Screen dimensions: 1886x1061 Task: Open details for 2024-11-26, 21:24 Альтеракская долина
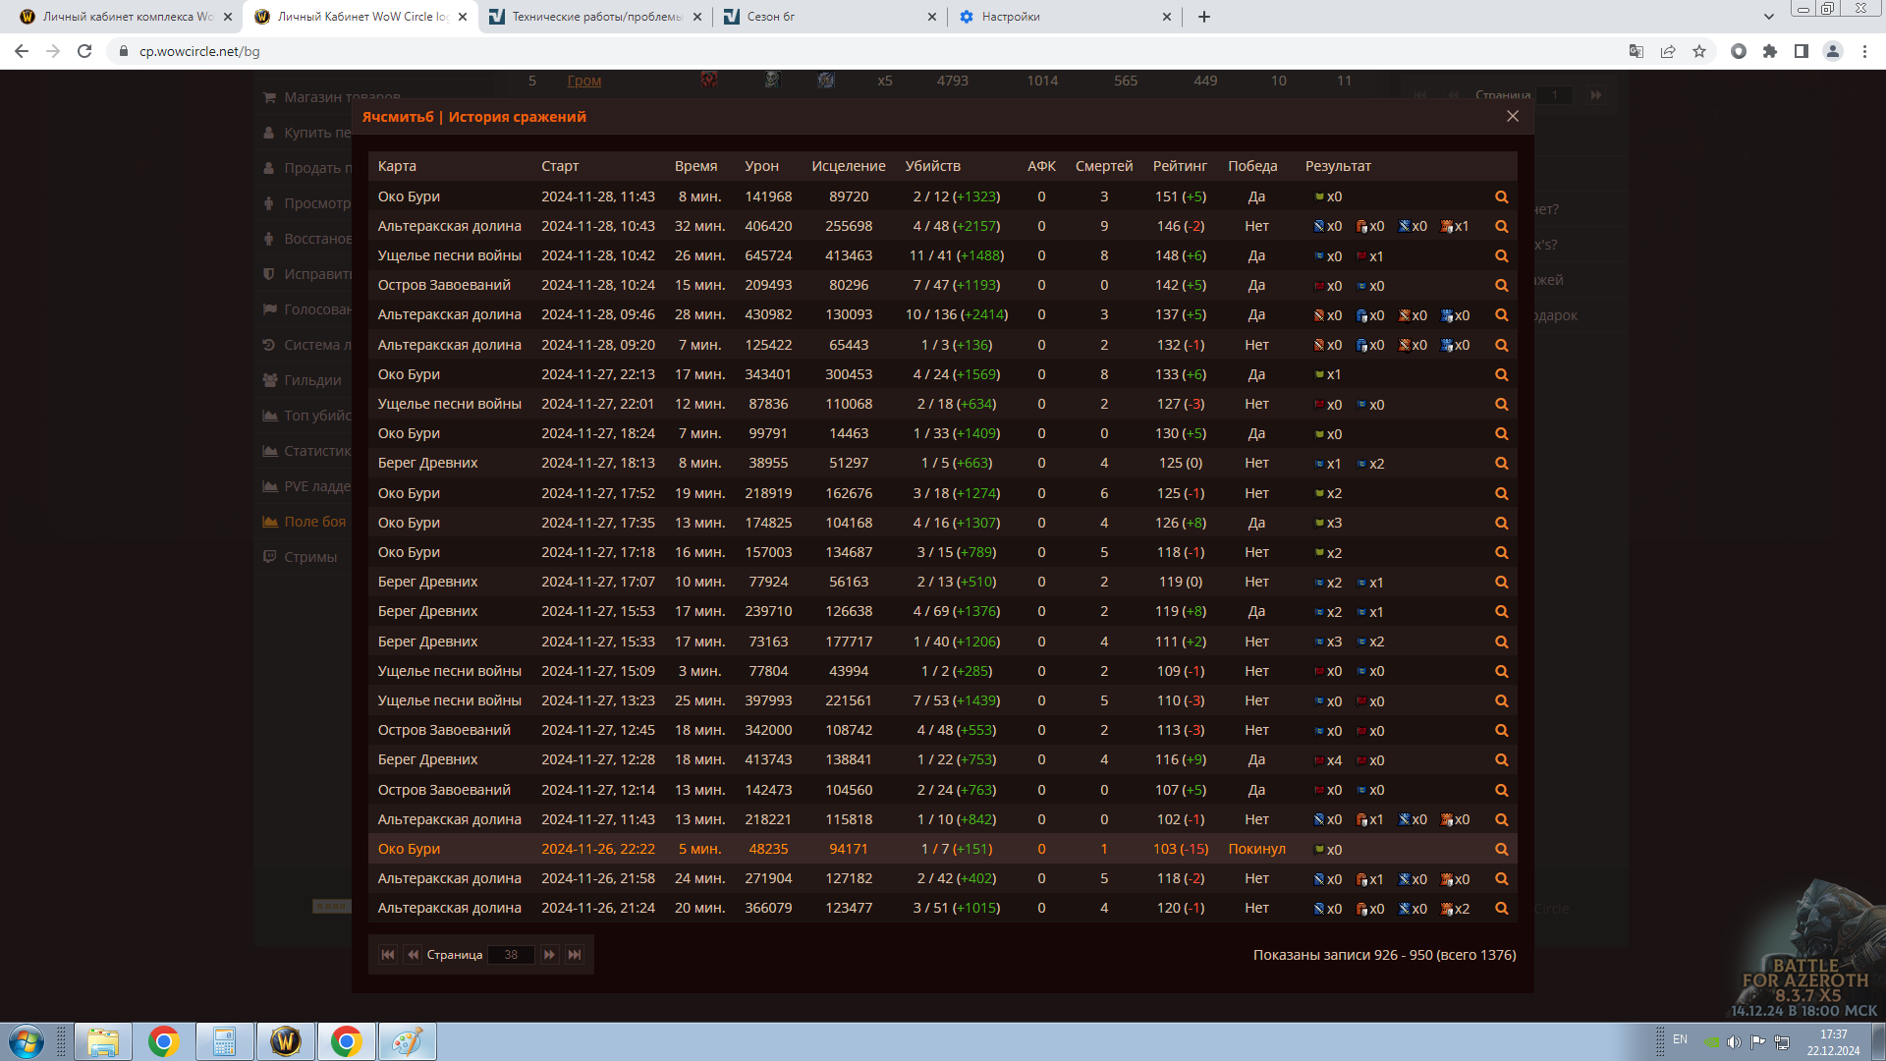1501,908
